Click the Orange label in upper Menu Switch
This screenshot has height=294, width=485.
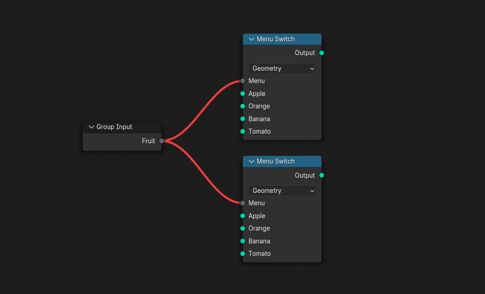tap(259, 106)
